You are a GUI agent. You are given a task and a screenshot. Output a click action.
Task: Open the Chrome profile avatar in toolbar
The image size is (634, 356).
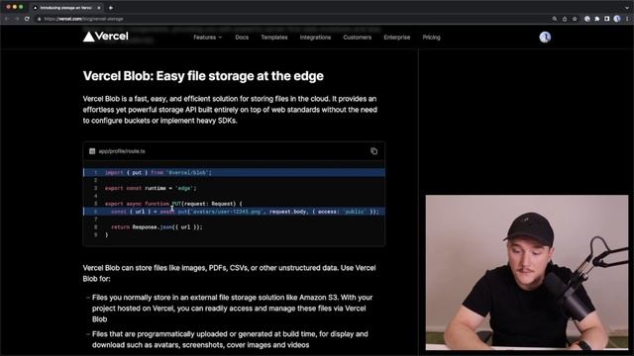[x=616, y=19]
